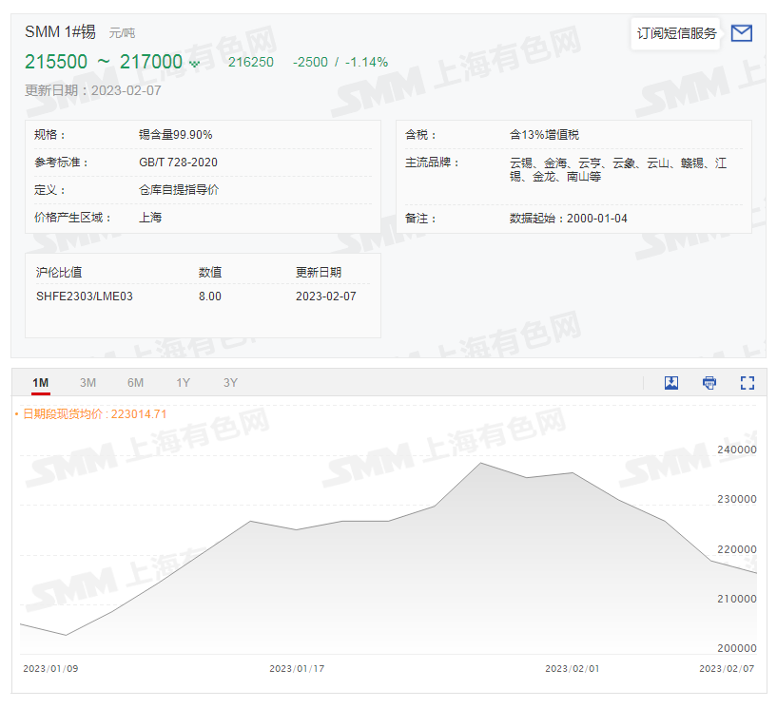Click the SHFE2303/LME03 ratio row
This screenshot has width=777, height=708.
[x=85, y=297]
